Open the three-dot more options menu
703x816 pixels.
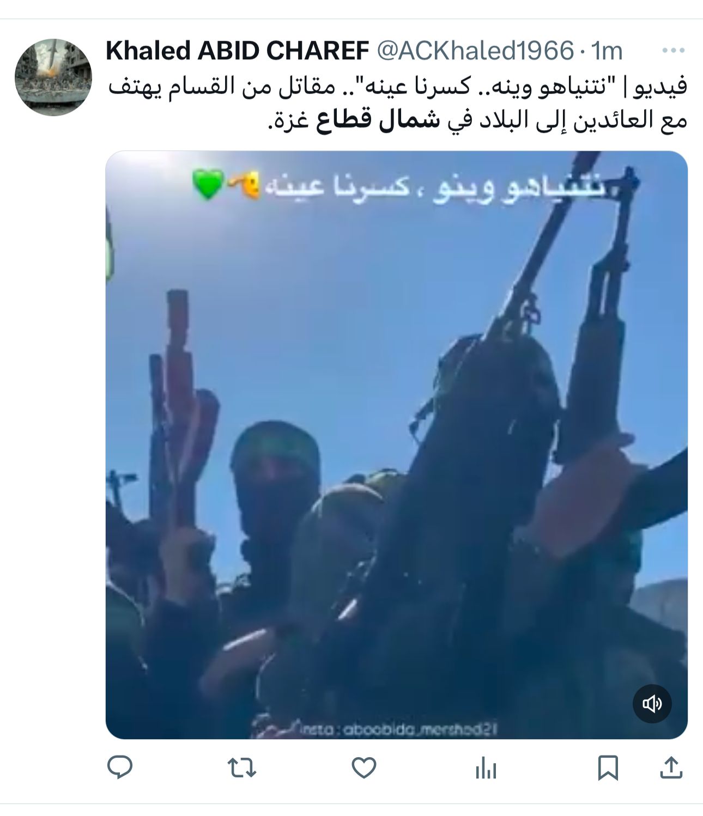pyautogui.click(x=673, y=51)
